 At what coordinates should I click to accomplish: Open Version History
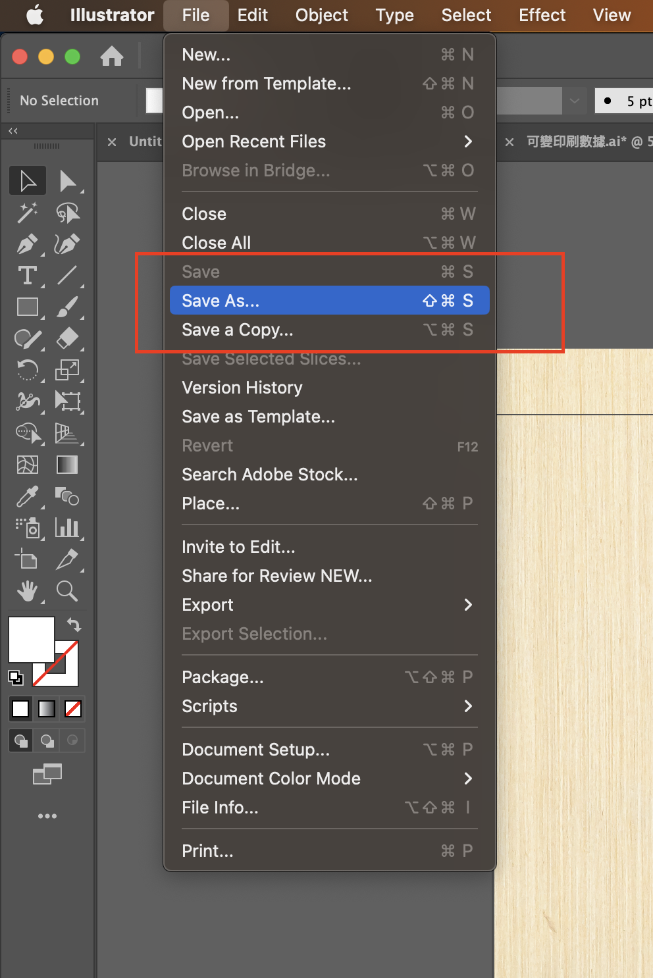pyautogui.click(x=329, y=388)
